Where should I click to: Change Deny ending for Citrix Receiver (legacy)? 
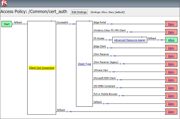[x=171, y=64]
